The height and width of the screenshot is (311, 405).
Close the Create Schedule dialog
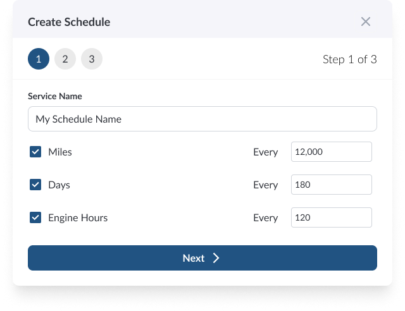[x=365, y=21]
